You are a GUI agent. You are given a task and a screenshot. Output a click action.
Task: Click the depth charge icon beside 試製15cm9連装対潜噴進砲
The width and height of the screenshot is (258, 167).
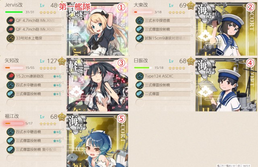140,38
